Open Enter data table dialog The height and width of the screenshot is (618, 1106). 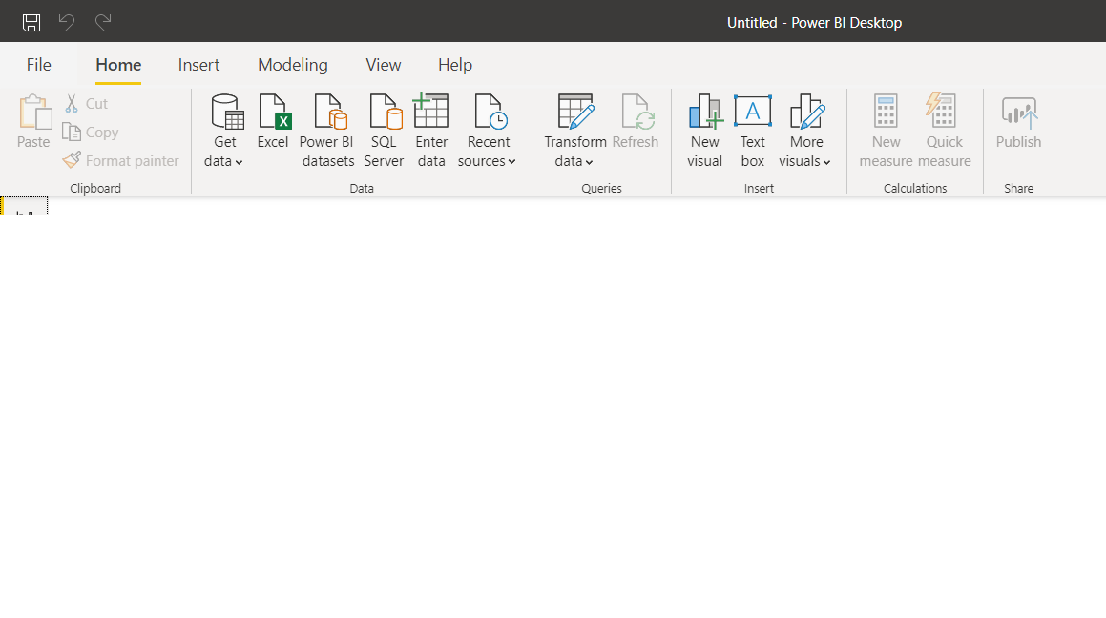[x=431, y=131]
